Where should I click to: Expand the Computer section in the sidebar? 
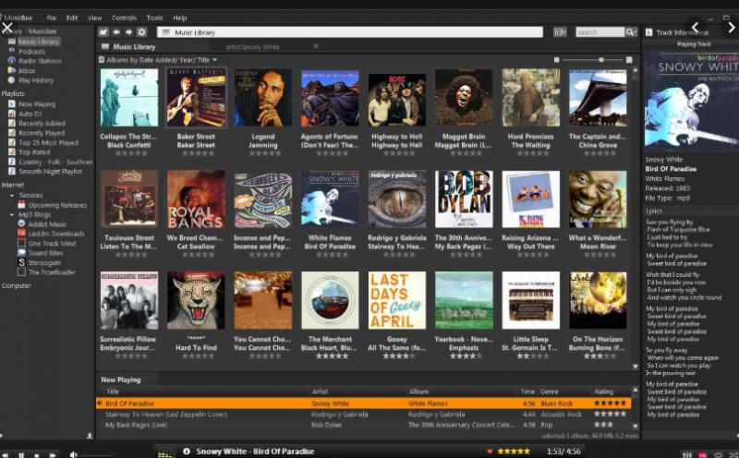click(x=17, y=285)
